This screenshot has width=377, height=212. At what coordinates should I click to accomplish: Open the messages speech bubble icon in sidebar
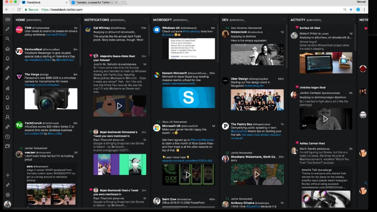point(8,146)
